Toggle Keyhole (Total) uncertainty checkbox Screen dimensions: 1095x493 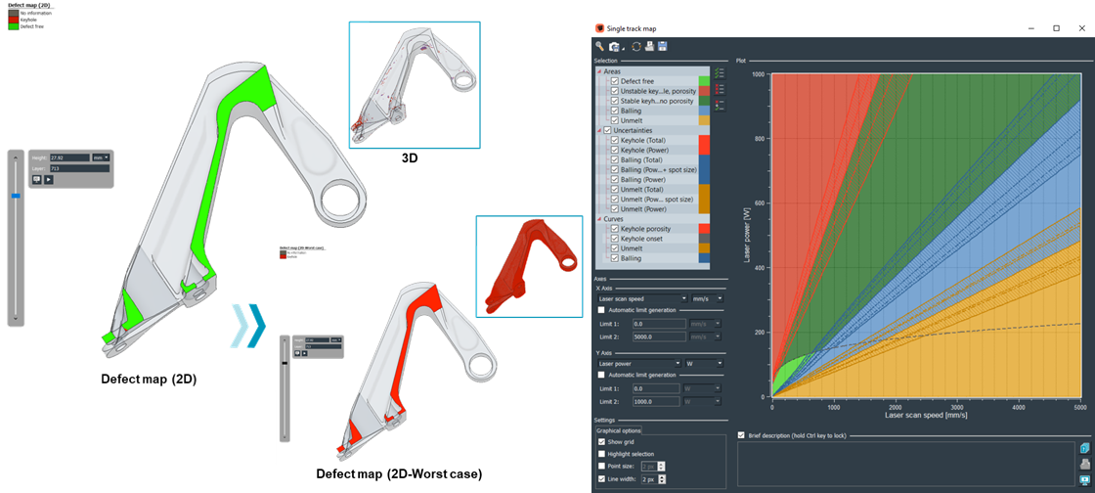615,140
